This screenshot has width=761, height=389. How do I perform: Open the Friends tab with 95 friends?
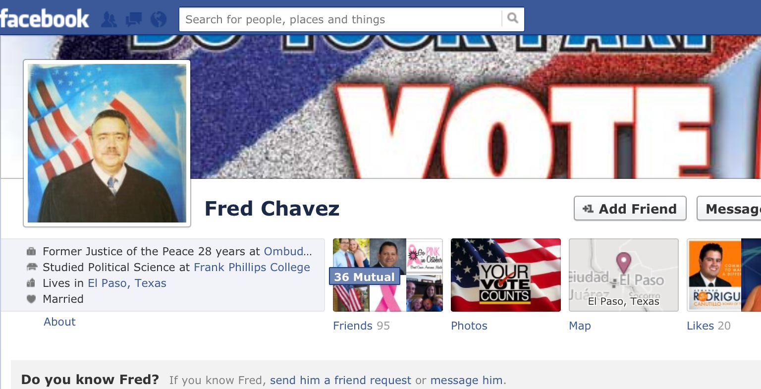[361, 326]
